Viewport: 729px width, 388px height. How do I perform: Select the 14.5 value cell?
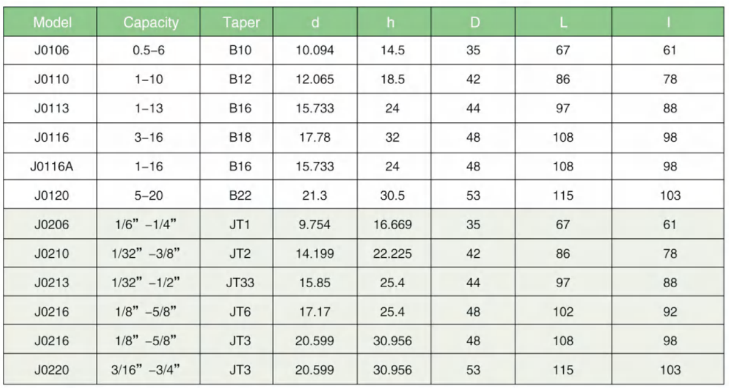pos(392,51)
